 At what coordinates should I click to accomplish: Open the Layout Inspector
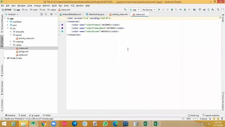pyautogui.click(x=211, y=115)
